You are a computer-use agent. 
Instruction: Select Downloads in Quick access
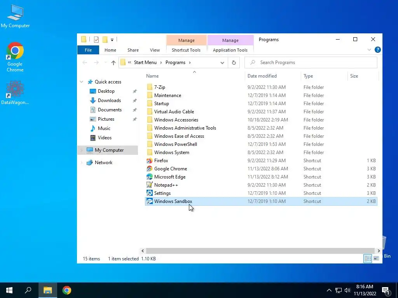tap(109, 100)
